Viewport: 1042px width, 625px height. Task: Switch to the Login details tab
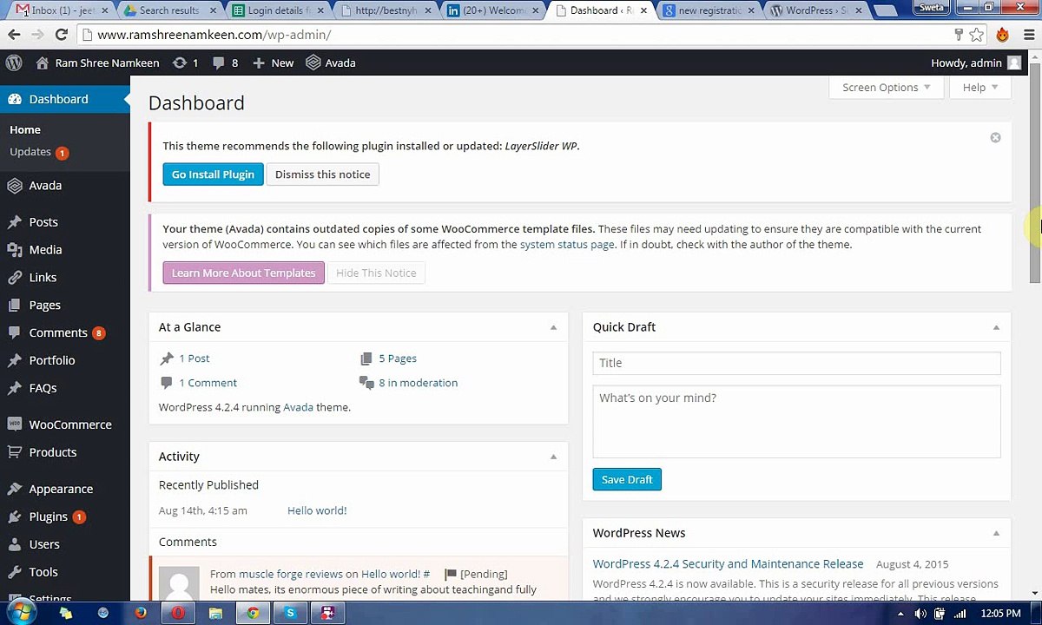276,10
